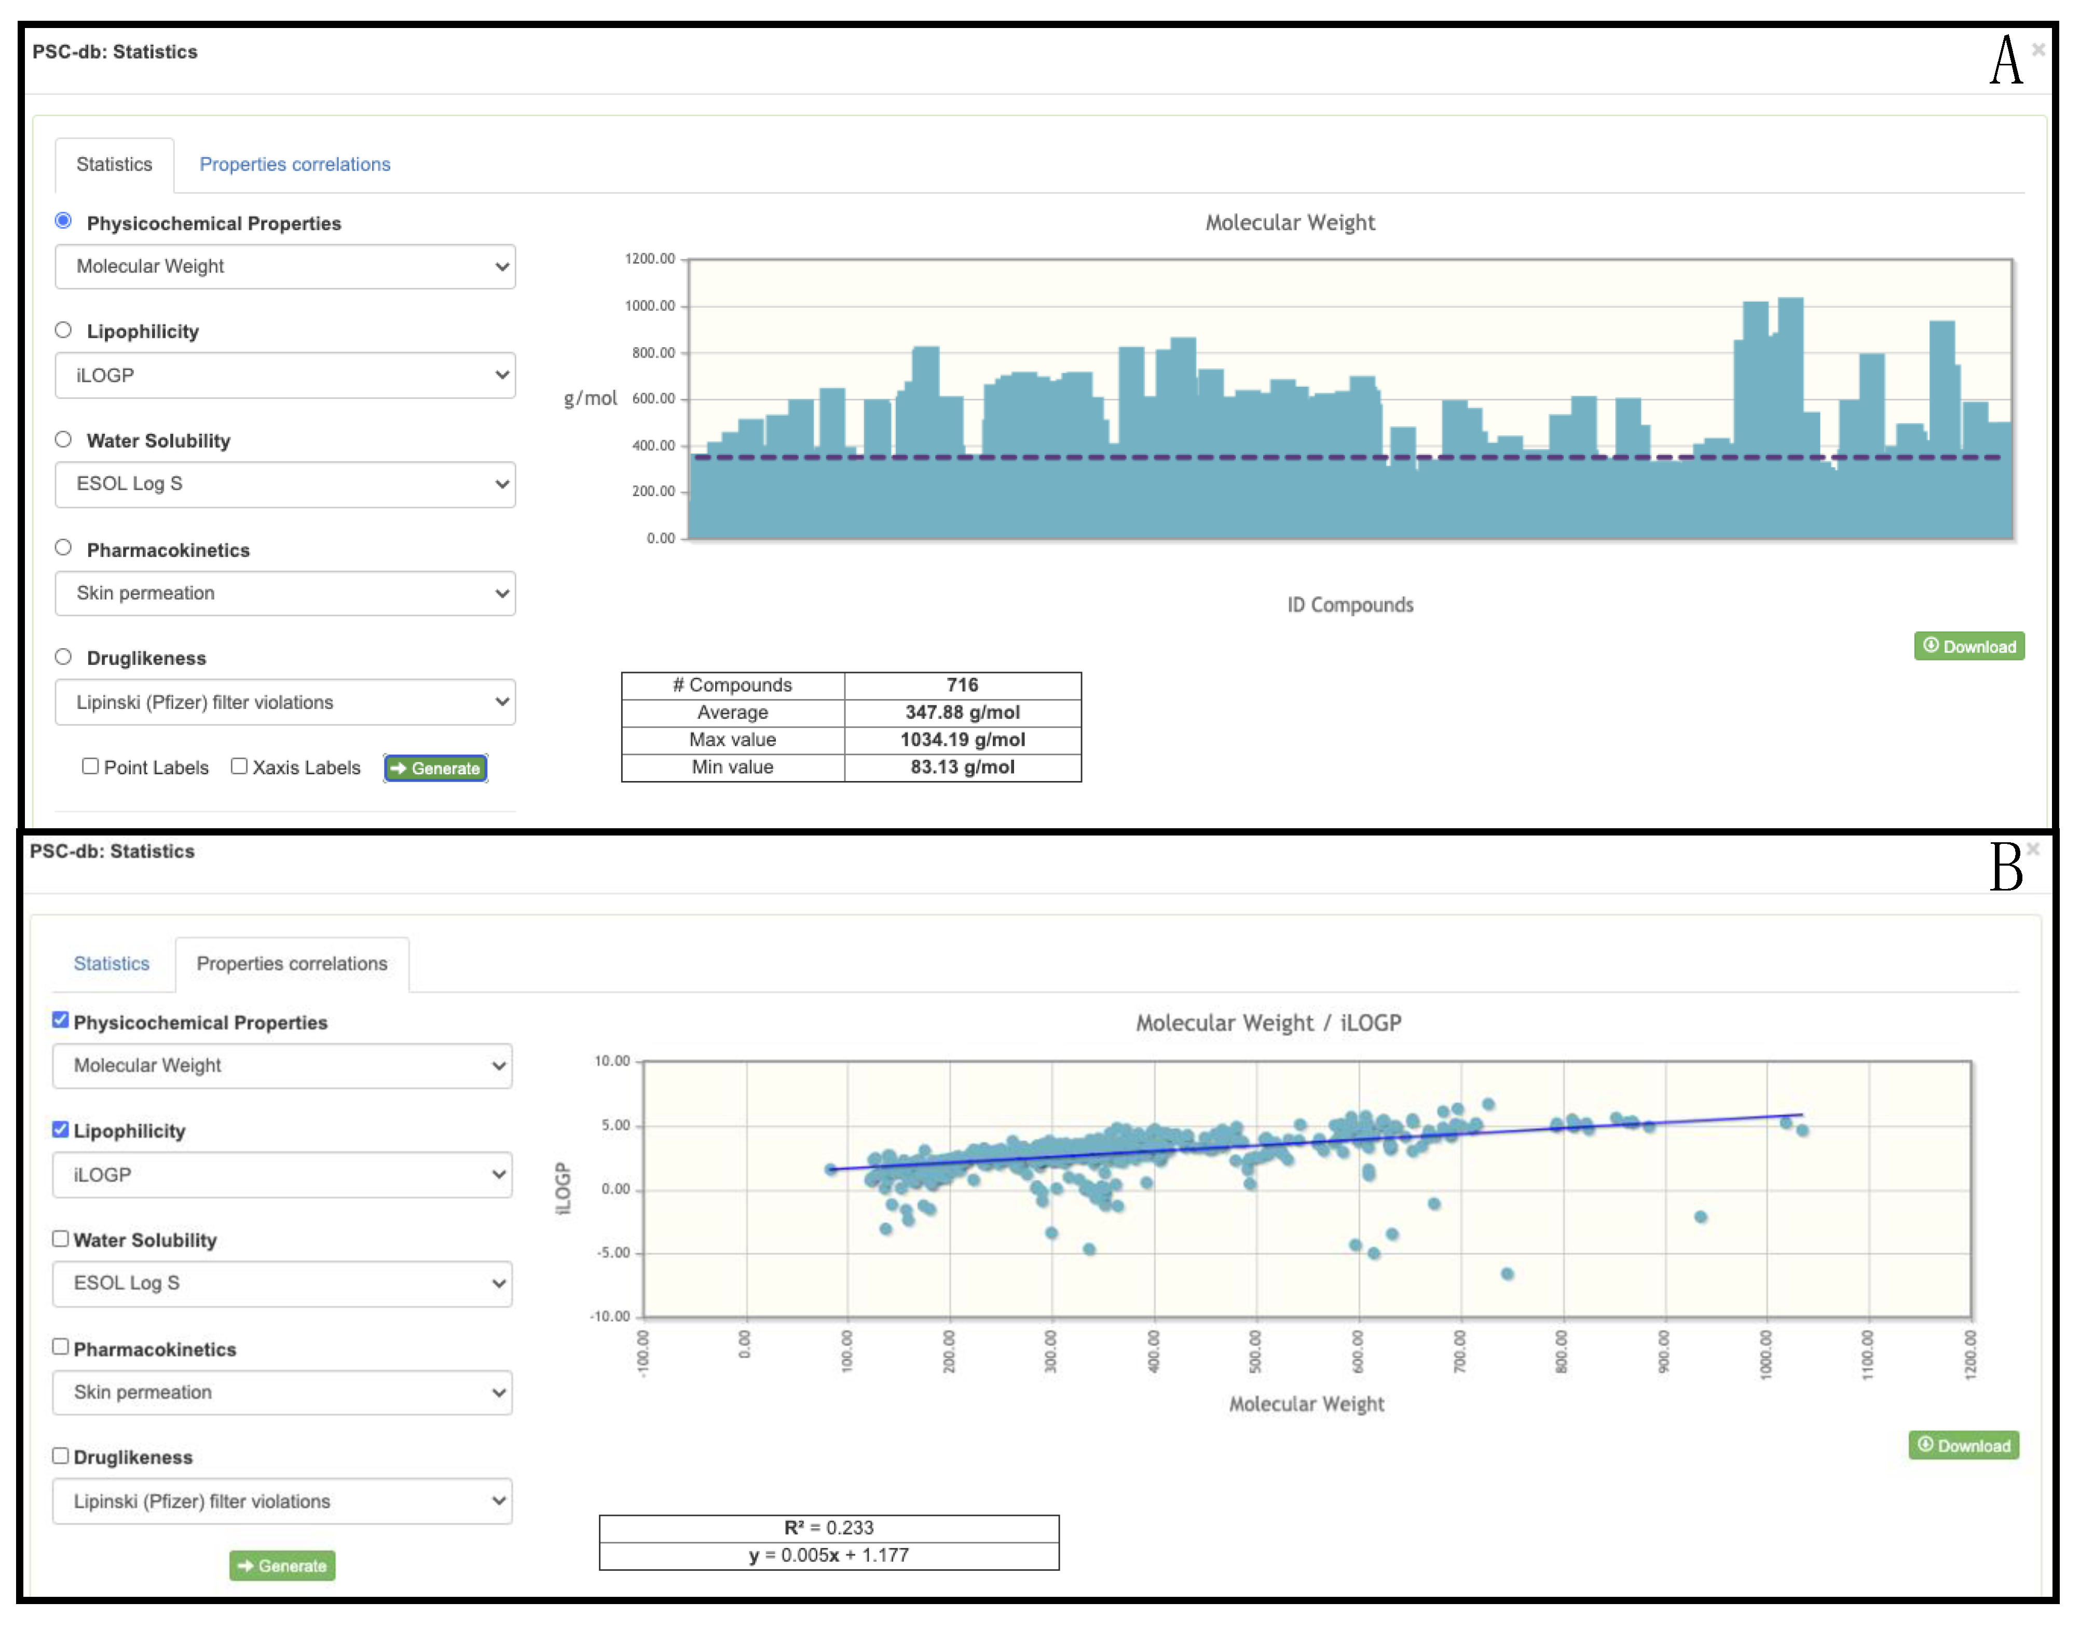Open the Molecular Weight dropdown in Statistics

click(x=284, y=266)
